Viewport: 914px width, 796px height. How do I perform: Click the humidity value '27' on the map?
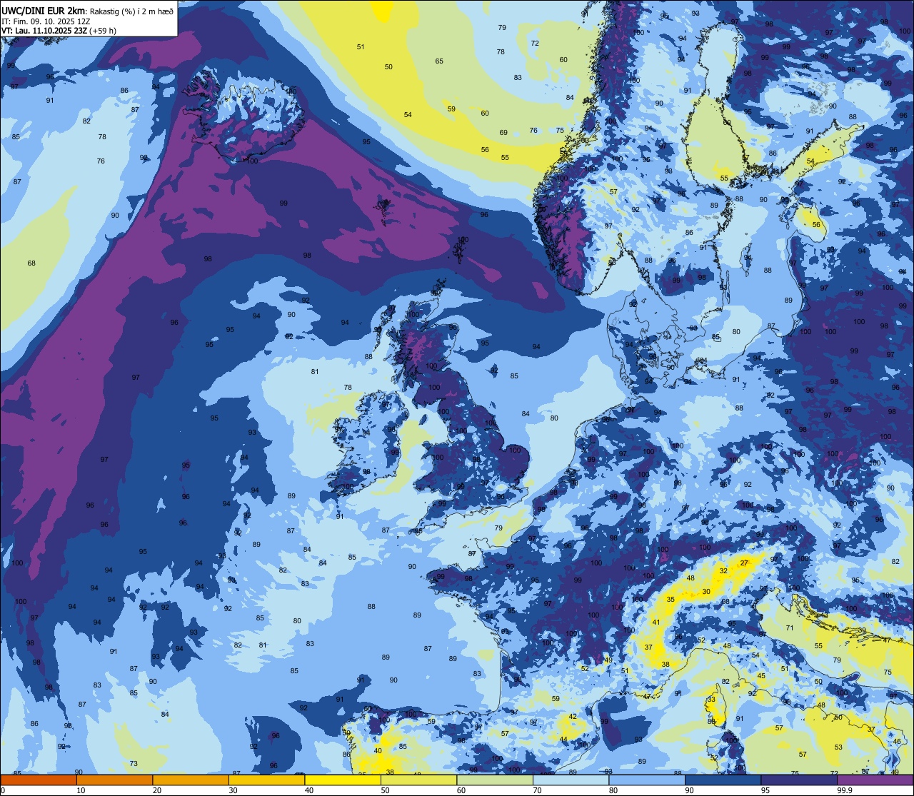coord(744,563)
